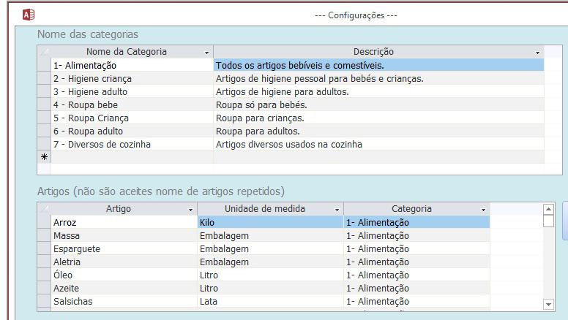Expand the Artigo column dropdown arrow
This screenshot has width=568, height=320.
coord(190,210)
